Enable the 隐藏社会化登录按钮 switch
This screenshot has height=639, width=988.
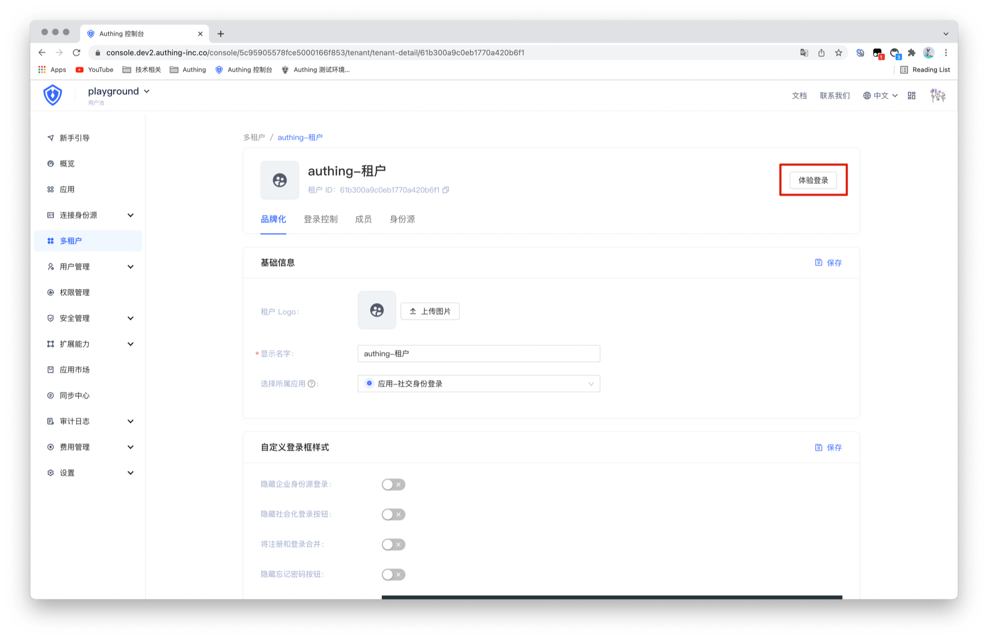(393, 514)
